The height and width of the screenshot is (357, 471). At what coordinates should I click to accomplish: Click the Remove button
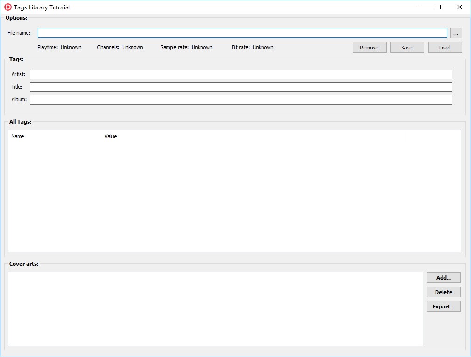[369, 48]
